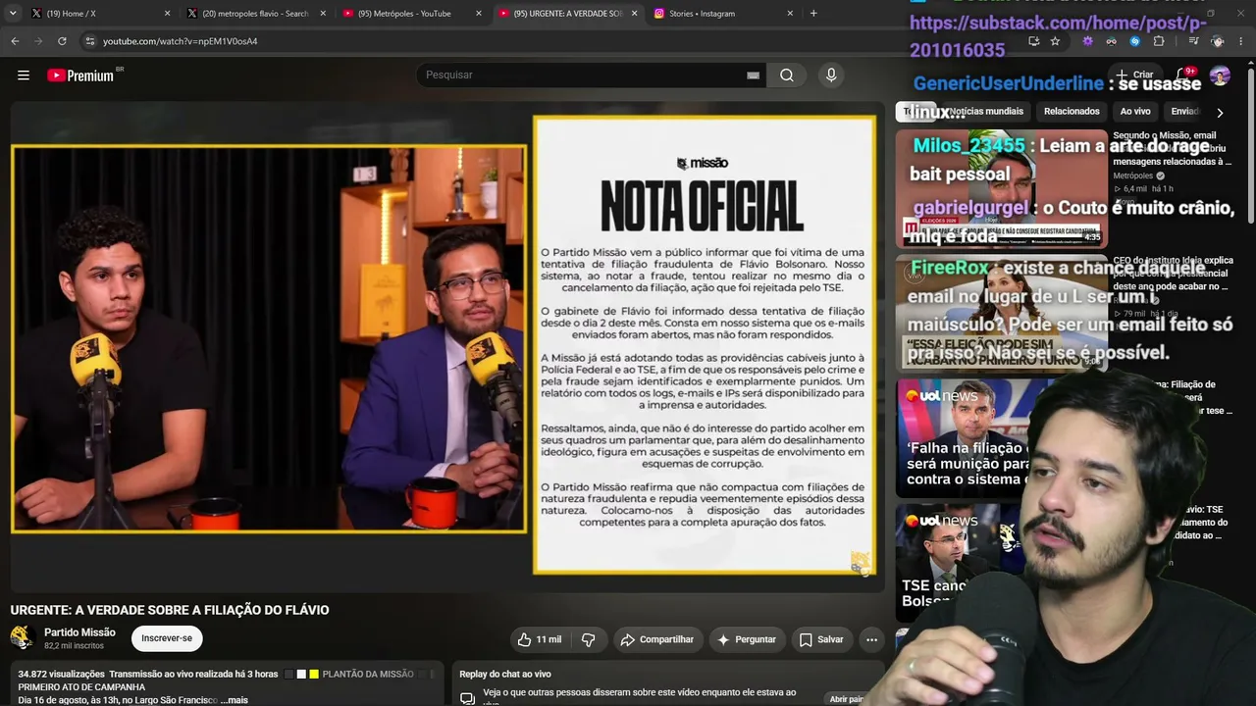Open the on-screen keyboard in search box
Viewport: 1256px width, 706px height.
pyautogui.click(x=753, y=76)
